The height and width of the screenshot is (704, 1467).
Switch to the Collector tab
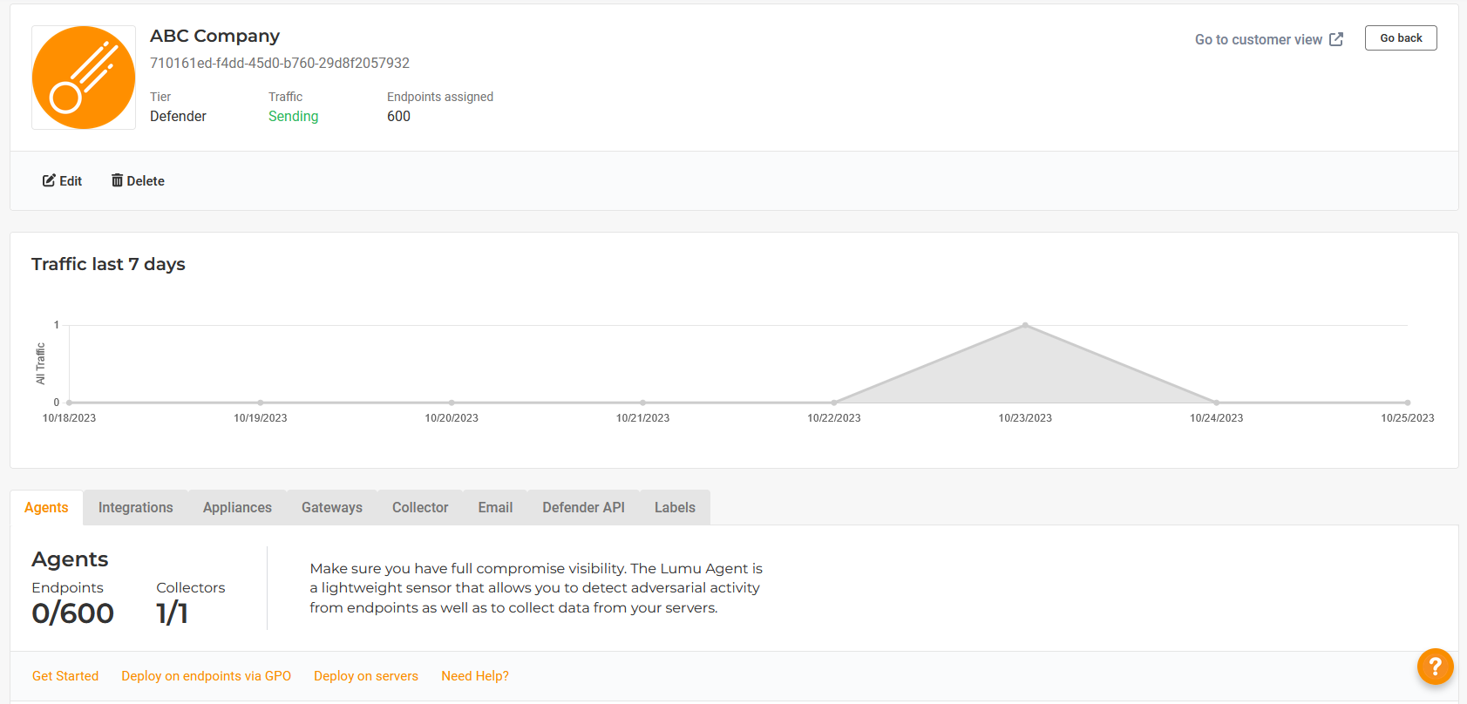point(419,508)
